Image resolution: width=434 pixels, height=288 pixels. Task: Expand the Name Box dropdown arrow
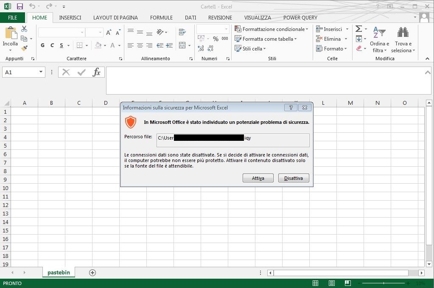click(41, 72)
